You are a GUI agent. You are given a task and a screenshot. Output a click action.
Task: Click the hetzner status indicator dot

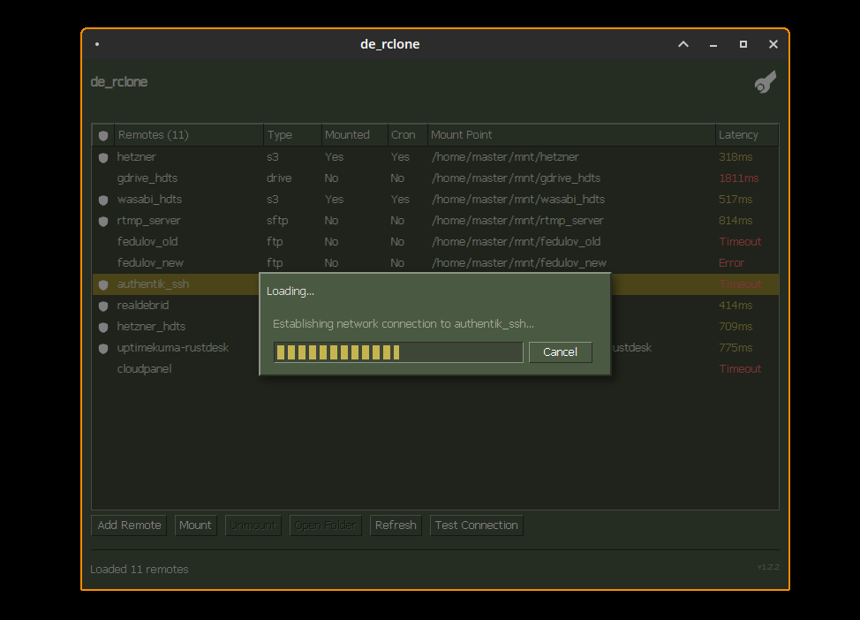click(x=102, y=156)
